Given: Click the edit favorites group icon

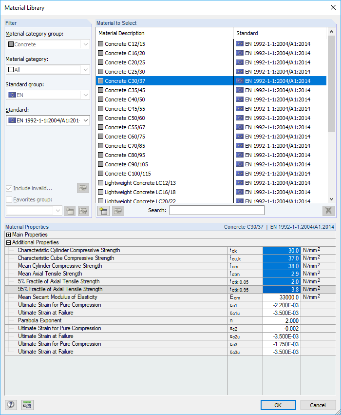Looking at the screenshot, I should coord(83,211).
